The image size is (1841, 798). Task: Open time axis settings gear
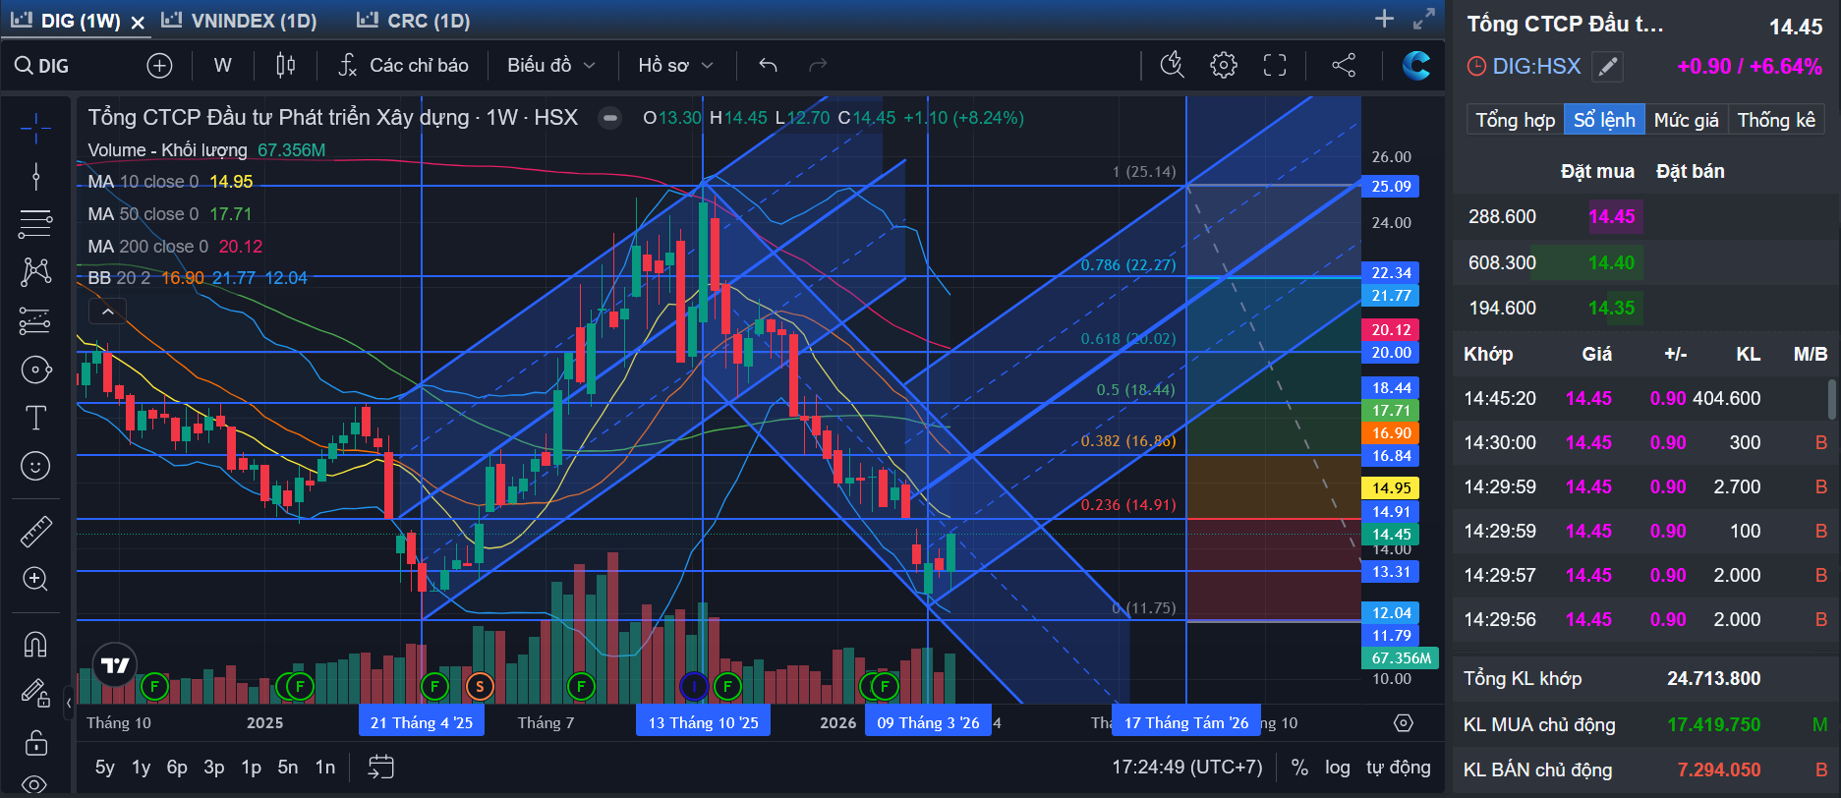coord(1404,723)
